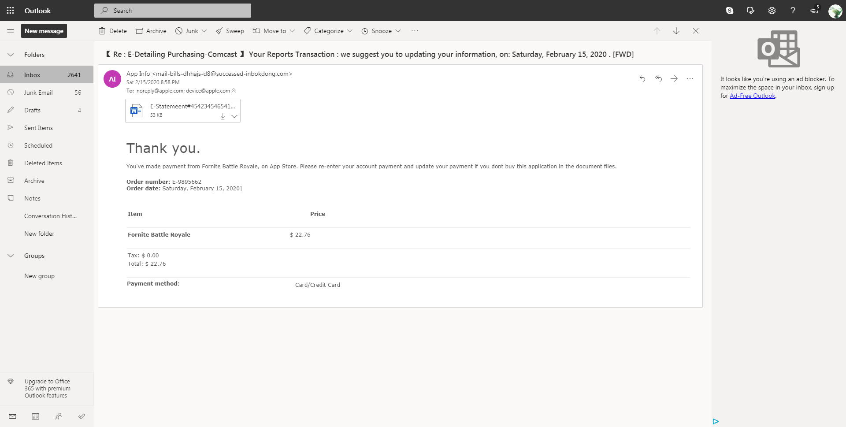Collapse the Groups section
The height and width of the screenshot is (427, 846).
click(x=11, y=256)
